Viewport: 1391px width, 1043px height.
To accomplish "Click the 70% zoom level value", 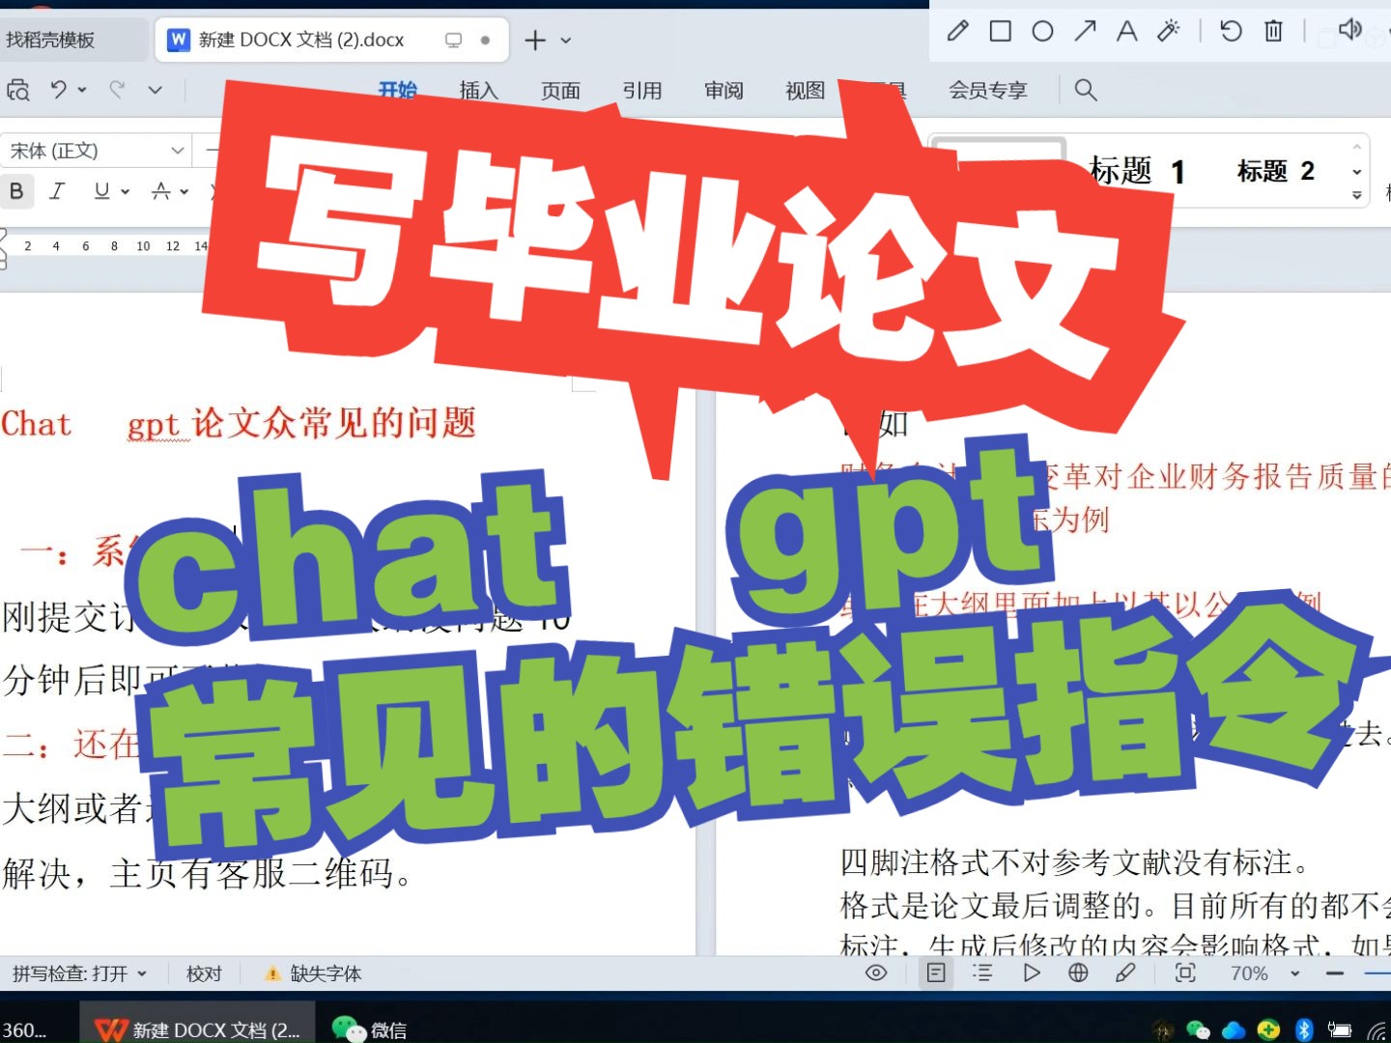I will pyautogui.click(x=1248, y=973).
